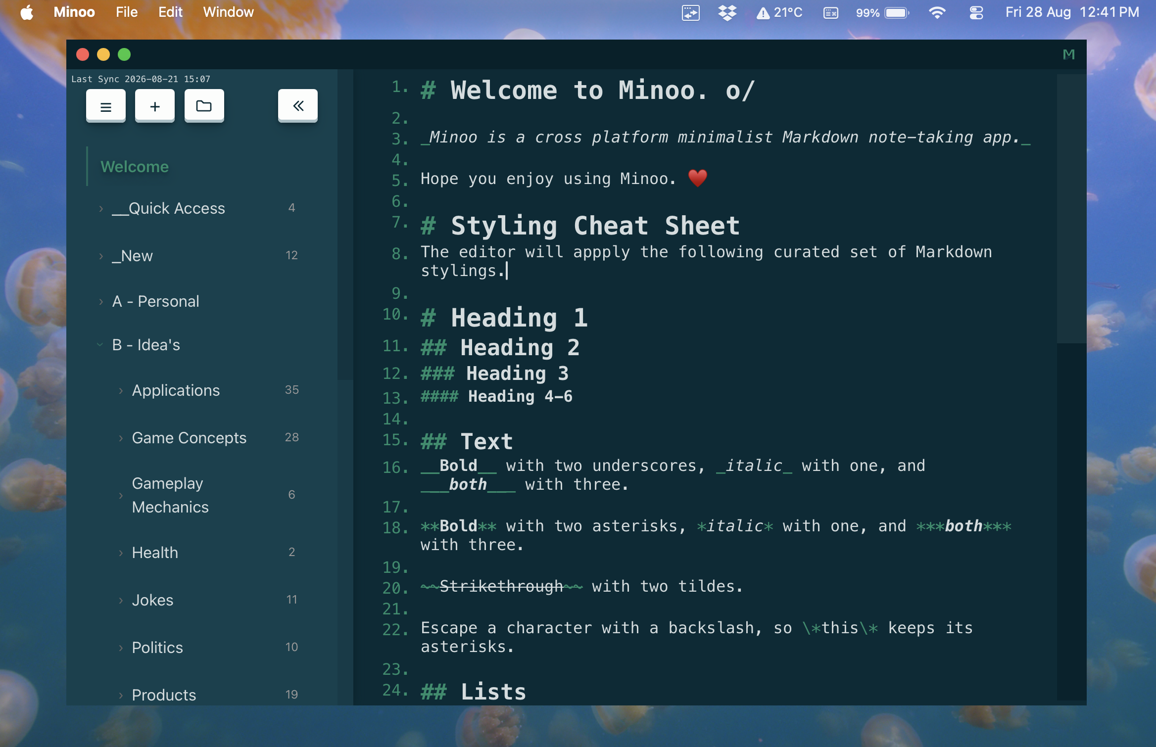Click the keyboard input source icon
This screenshot has width=1156, height=747.
831,12
